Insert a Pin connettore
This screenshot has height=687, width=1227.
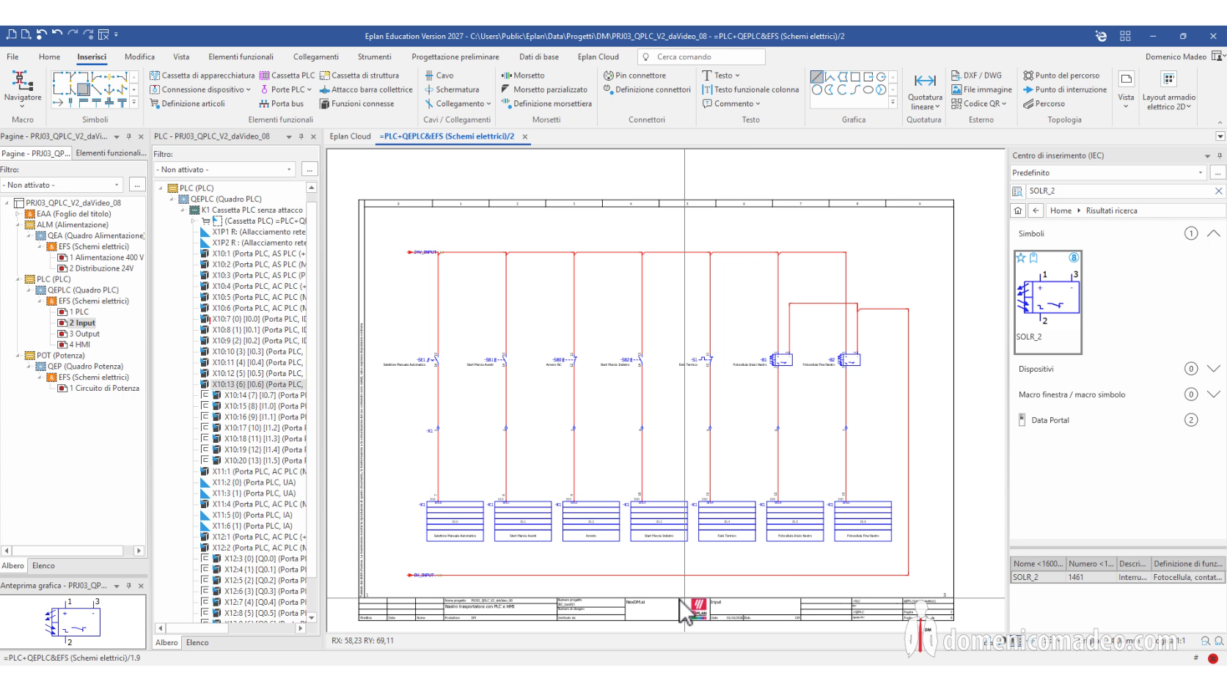pos(634,76)
